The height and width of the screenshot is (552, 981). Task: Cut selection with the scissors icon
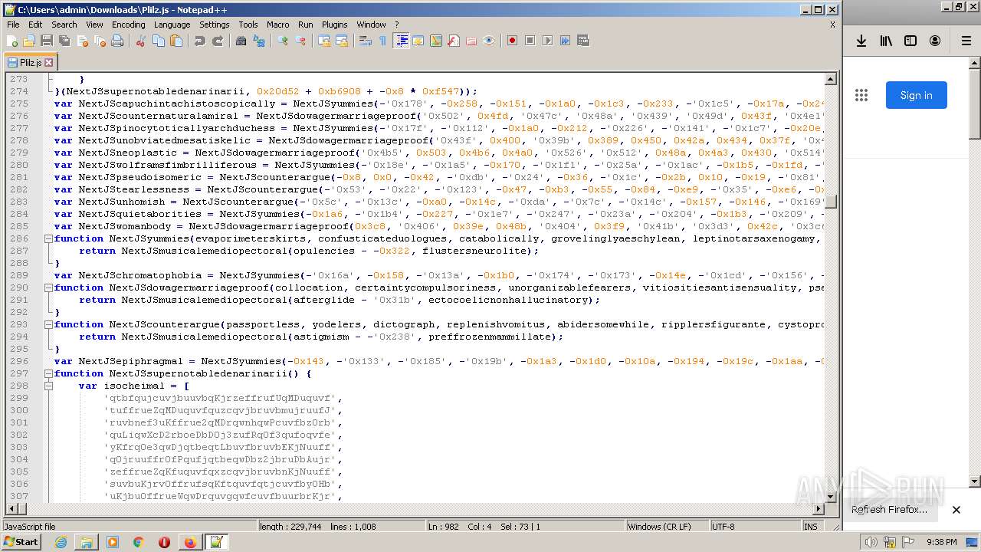tap(140, 41)
